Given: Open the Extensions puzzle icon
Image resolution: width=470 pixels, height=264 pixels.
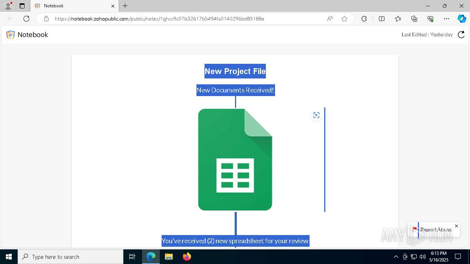Looking at the screenshot, I should (364, 19).
